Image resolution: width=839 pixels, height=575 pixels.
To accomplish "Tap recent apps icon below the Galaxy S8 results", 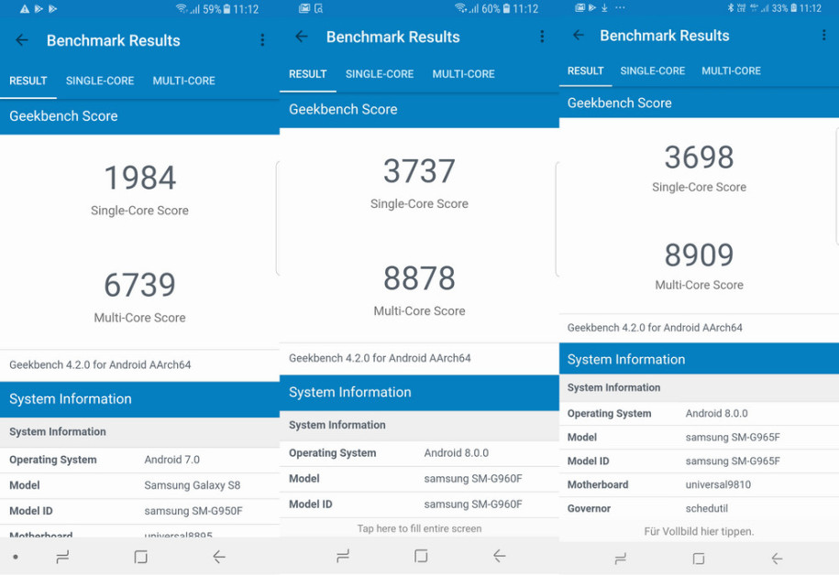I will click(x=62, y=558).
